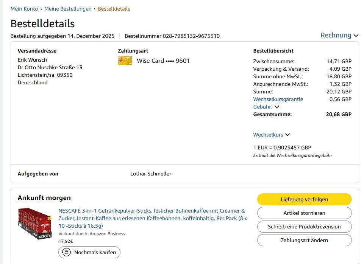Screen dimensions: 364x264
Task: Click the Gebühr link text
Action: point(263,107)
